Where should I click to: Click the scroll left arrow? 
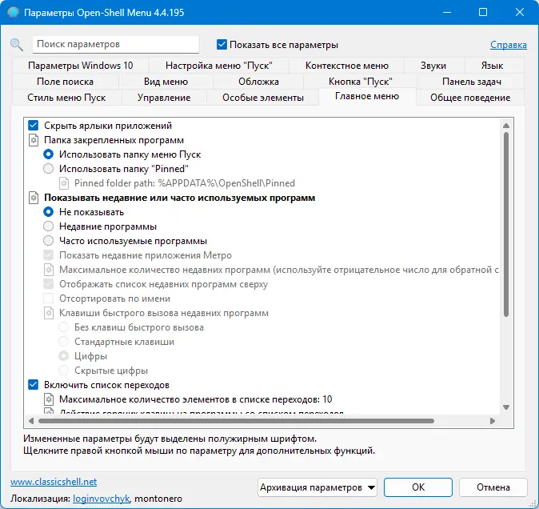click(31, 421)
